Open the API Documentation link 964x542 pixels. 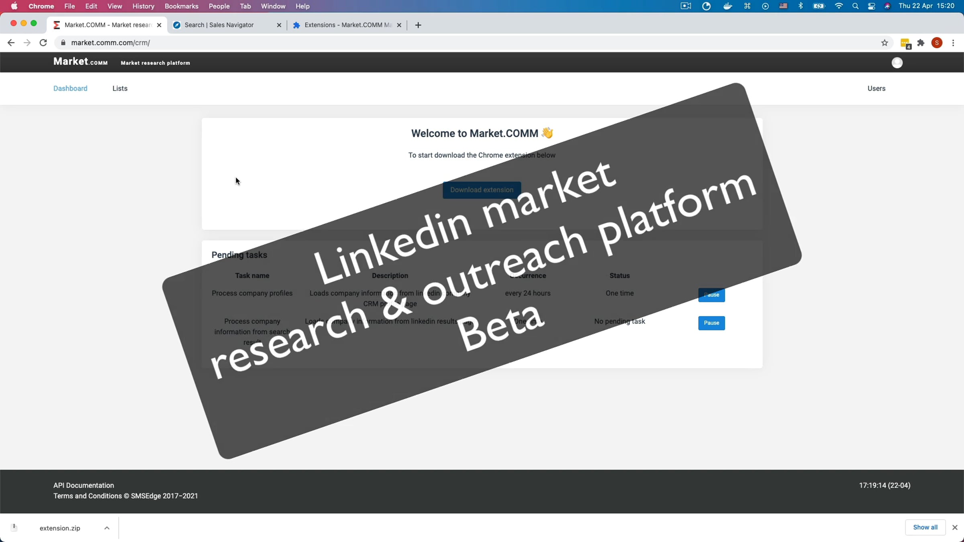pyautogui.click(x=84, y=485)
